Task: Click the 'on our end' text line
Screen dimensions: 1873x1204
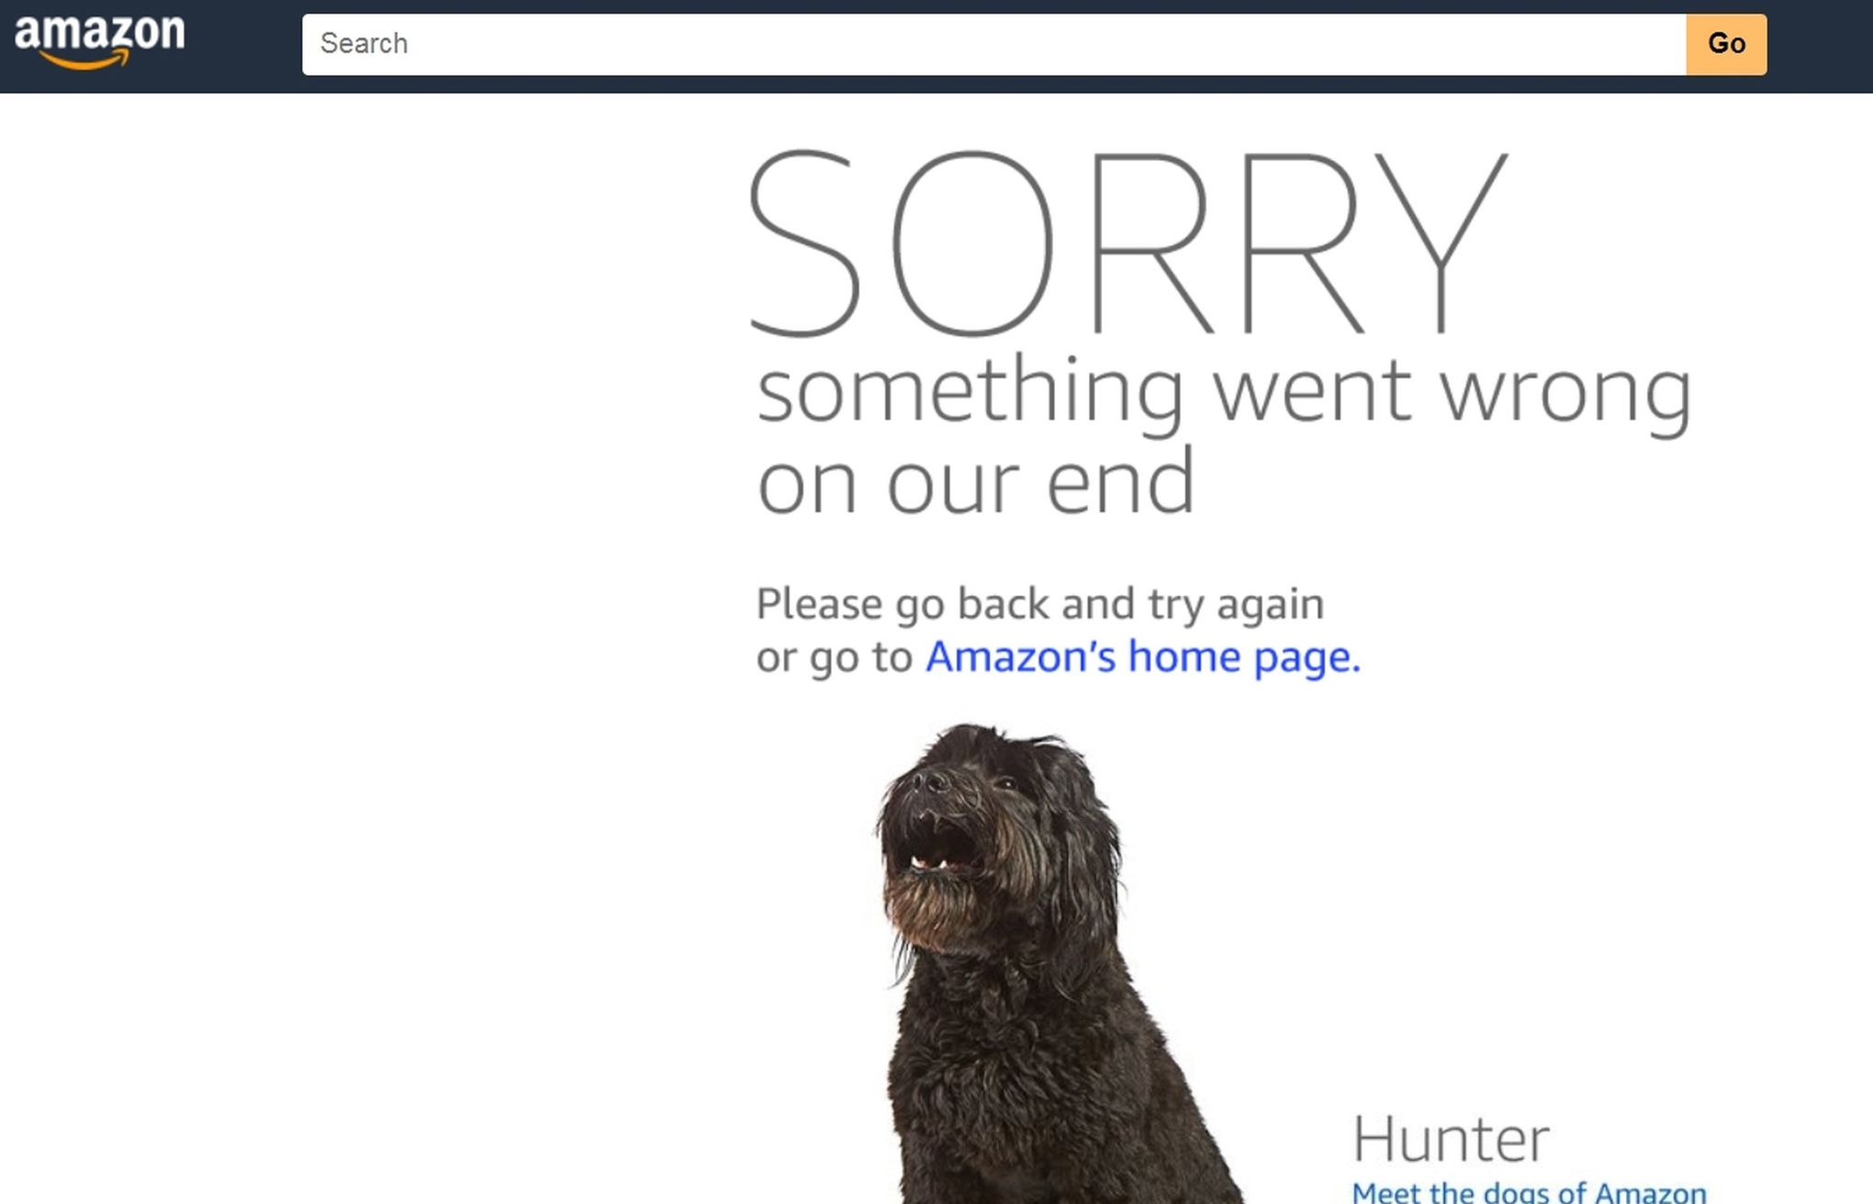Action: [x=976, y=482]
